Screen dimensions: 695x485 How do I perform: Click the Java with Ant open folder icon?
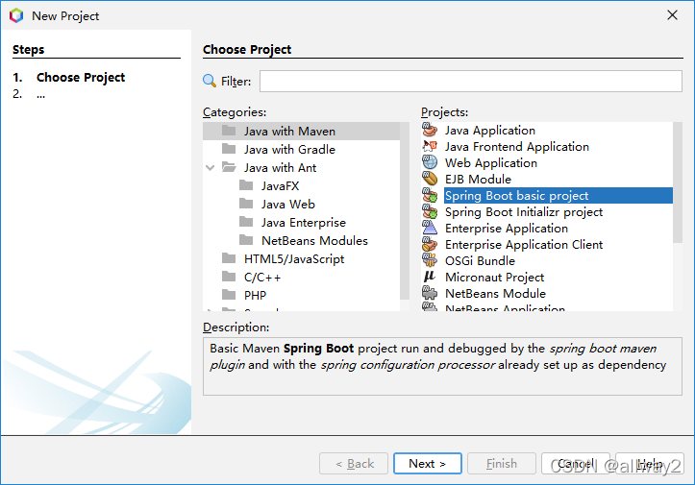click(x=229, y=167)
